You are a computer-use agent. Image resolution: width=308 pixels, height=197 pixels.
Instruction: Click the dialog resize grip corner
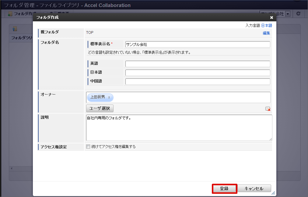tap(273, 193)
